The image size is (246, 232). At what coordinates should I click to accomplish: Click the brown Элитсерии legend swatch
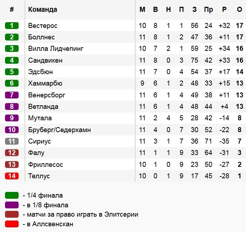click(x=12, y=214)
